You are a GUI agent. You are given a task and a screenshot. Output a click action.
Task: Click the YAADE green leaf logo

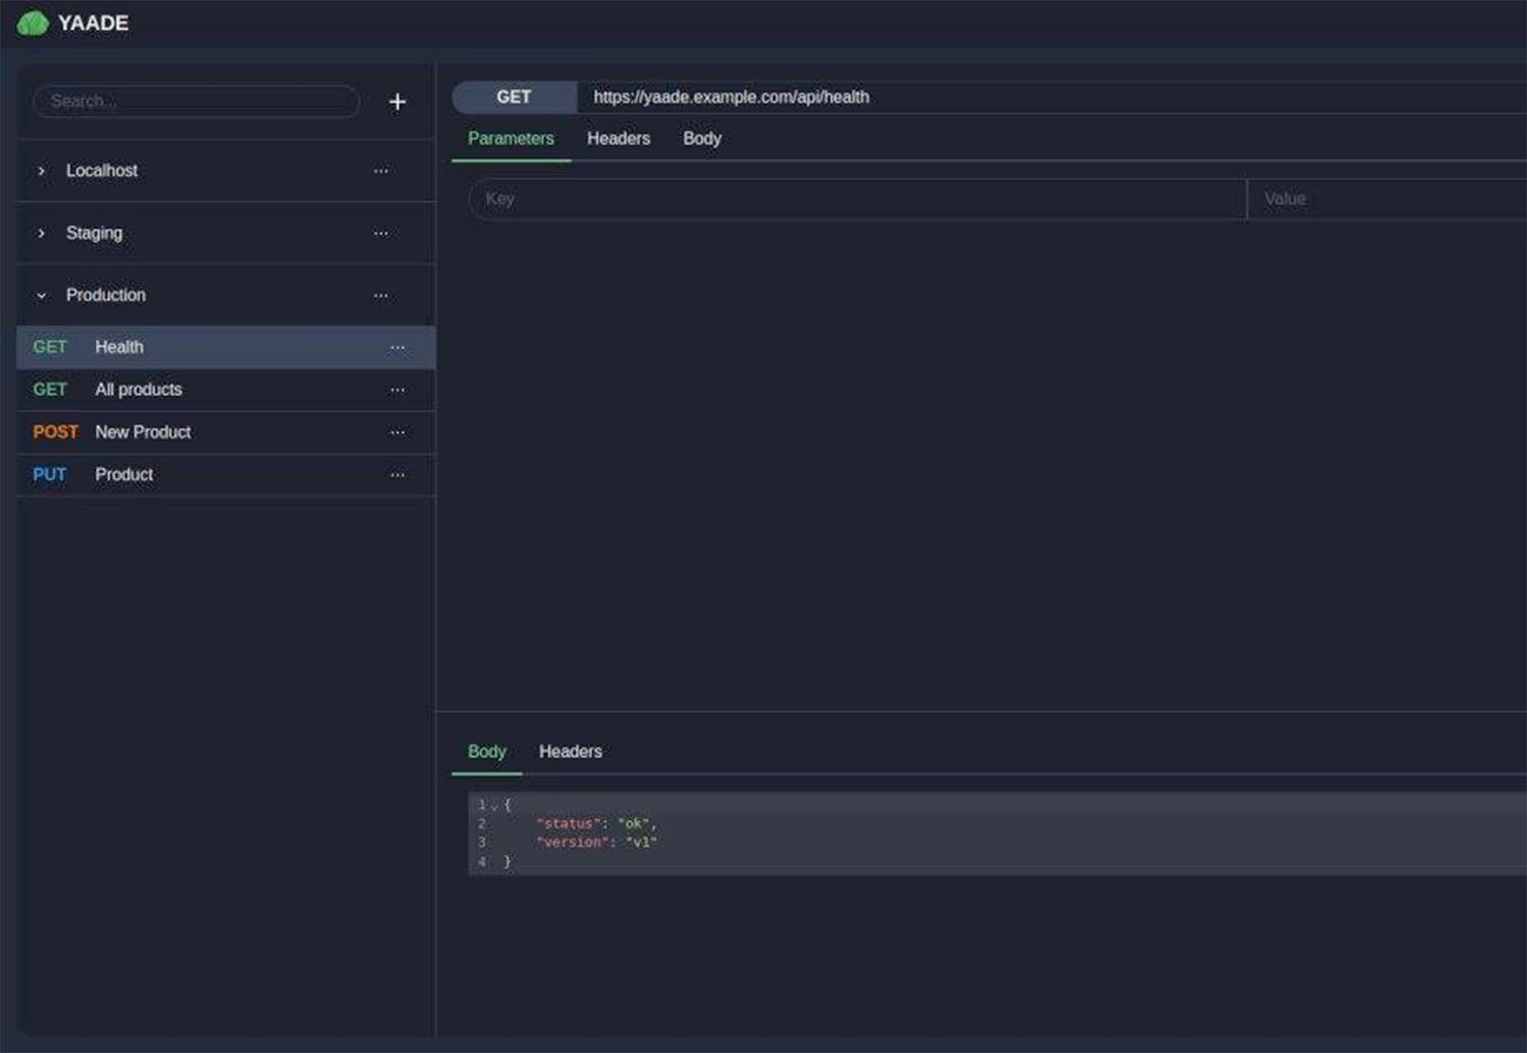pos(32,23)
